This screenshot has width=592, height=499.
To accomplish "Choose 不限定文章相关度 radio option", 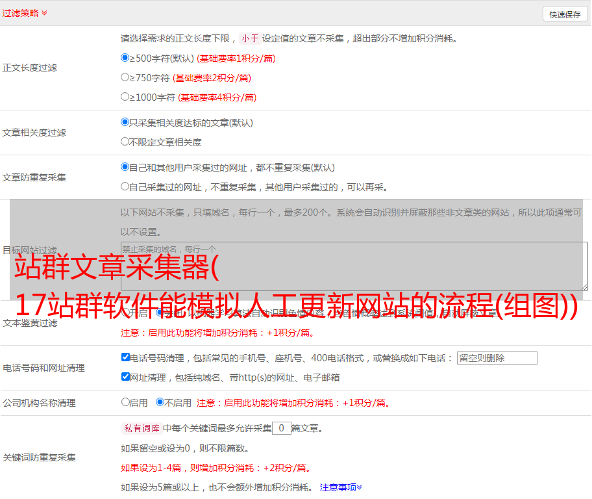I will (125, 141).
